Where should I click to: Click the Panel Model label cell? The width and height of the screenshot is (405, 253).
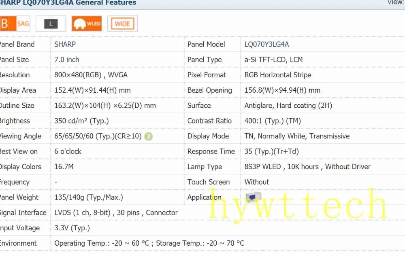click(x=206, y=45)
